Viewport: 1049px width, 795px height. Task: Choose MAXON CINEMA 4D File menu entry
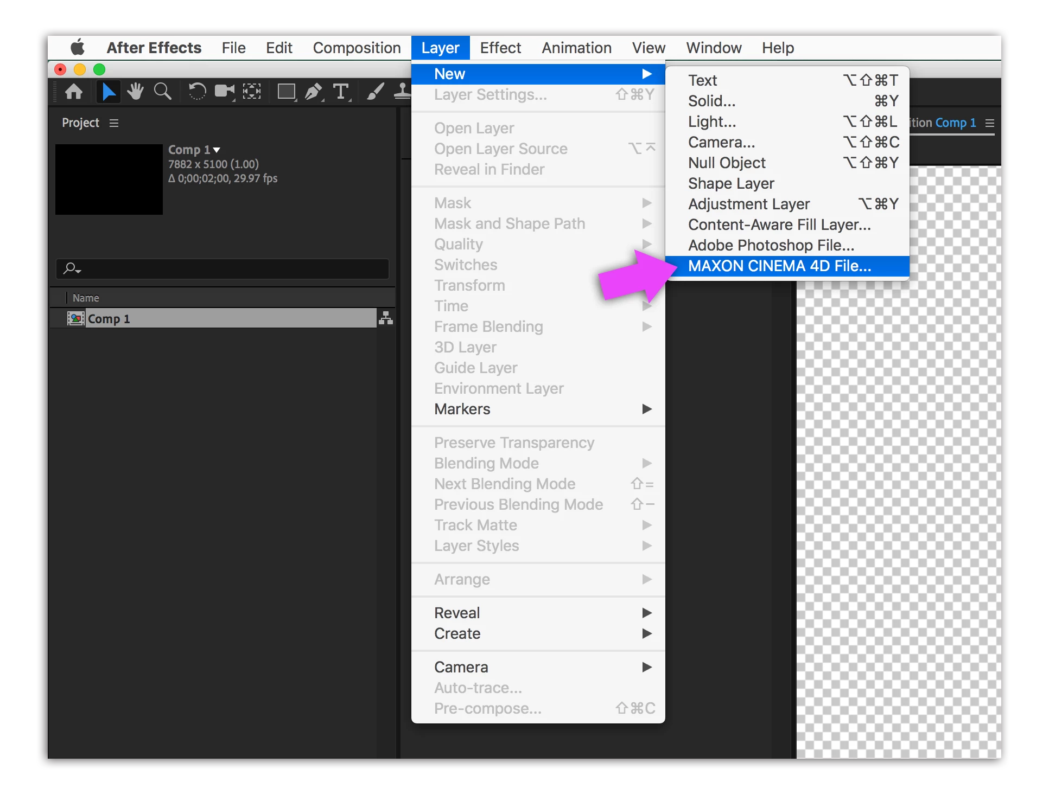[x=779, y=266]
